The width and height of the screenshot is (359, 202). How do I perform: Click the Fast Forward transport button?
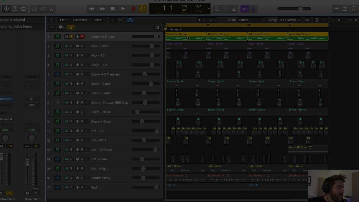(x=102, y=9)
